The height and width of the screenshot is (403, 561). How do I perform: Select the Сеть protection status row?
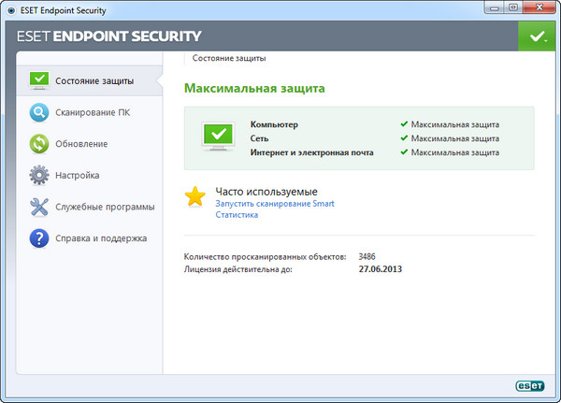click(260, 137)
